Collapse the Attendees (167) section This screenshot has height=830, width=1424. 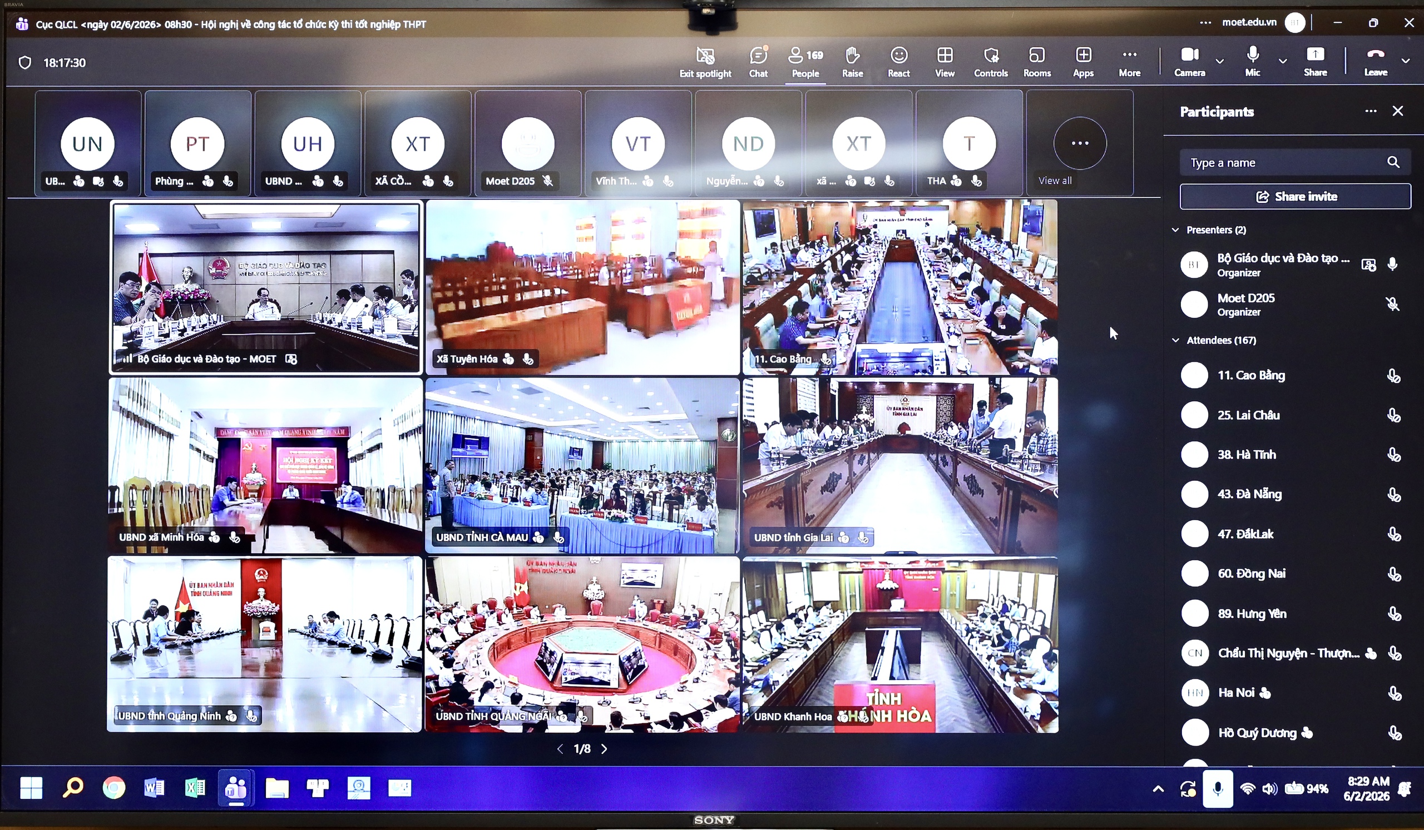1175,340
